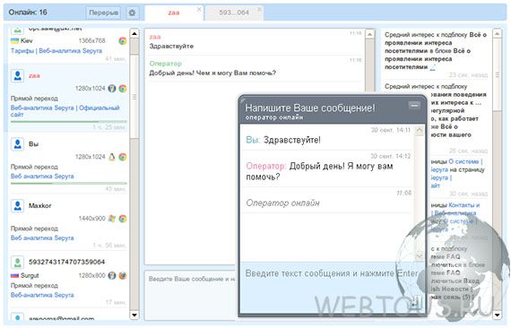Screen dimensions: 511x328
Task: Select the Вы visitor avatar
Action: 18,144
